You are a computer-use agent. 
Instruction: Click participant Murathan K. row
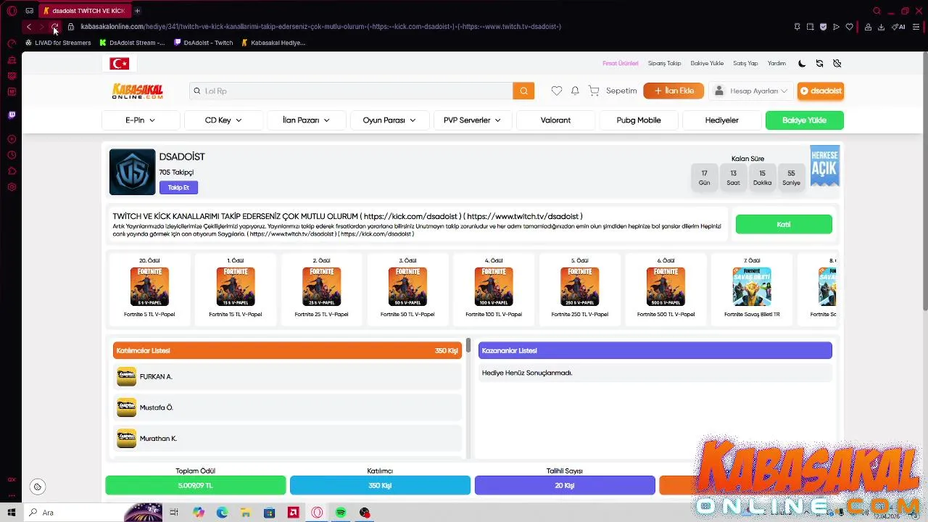tap(287, 439)
